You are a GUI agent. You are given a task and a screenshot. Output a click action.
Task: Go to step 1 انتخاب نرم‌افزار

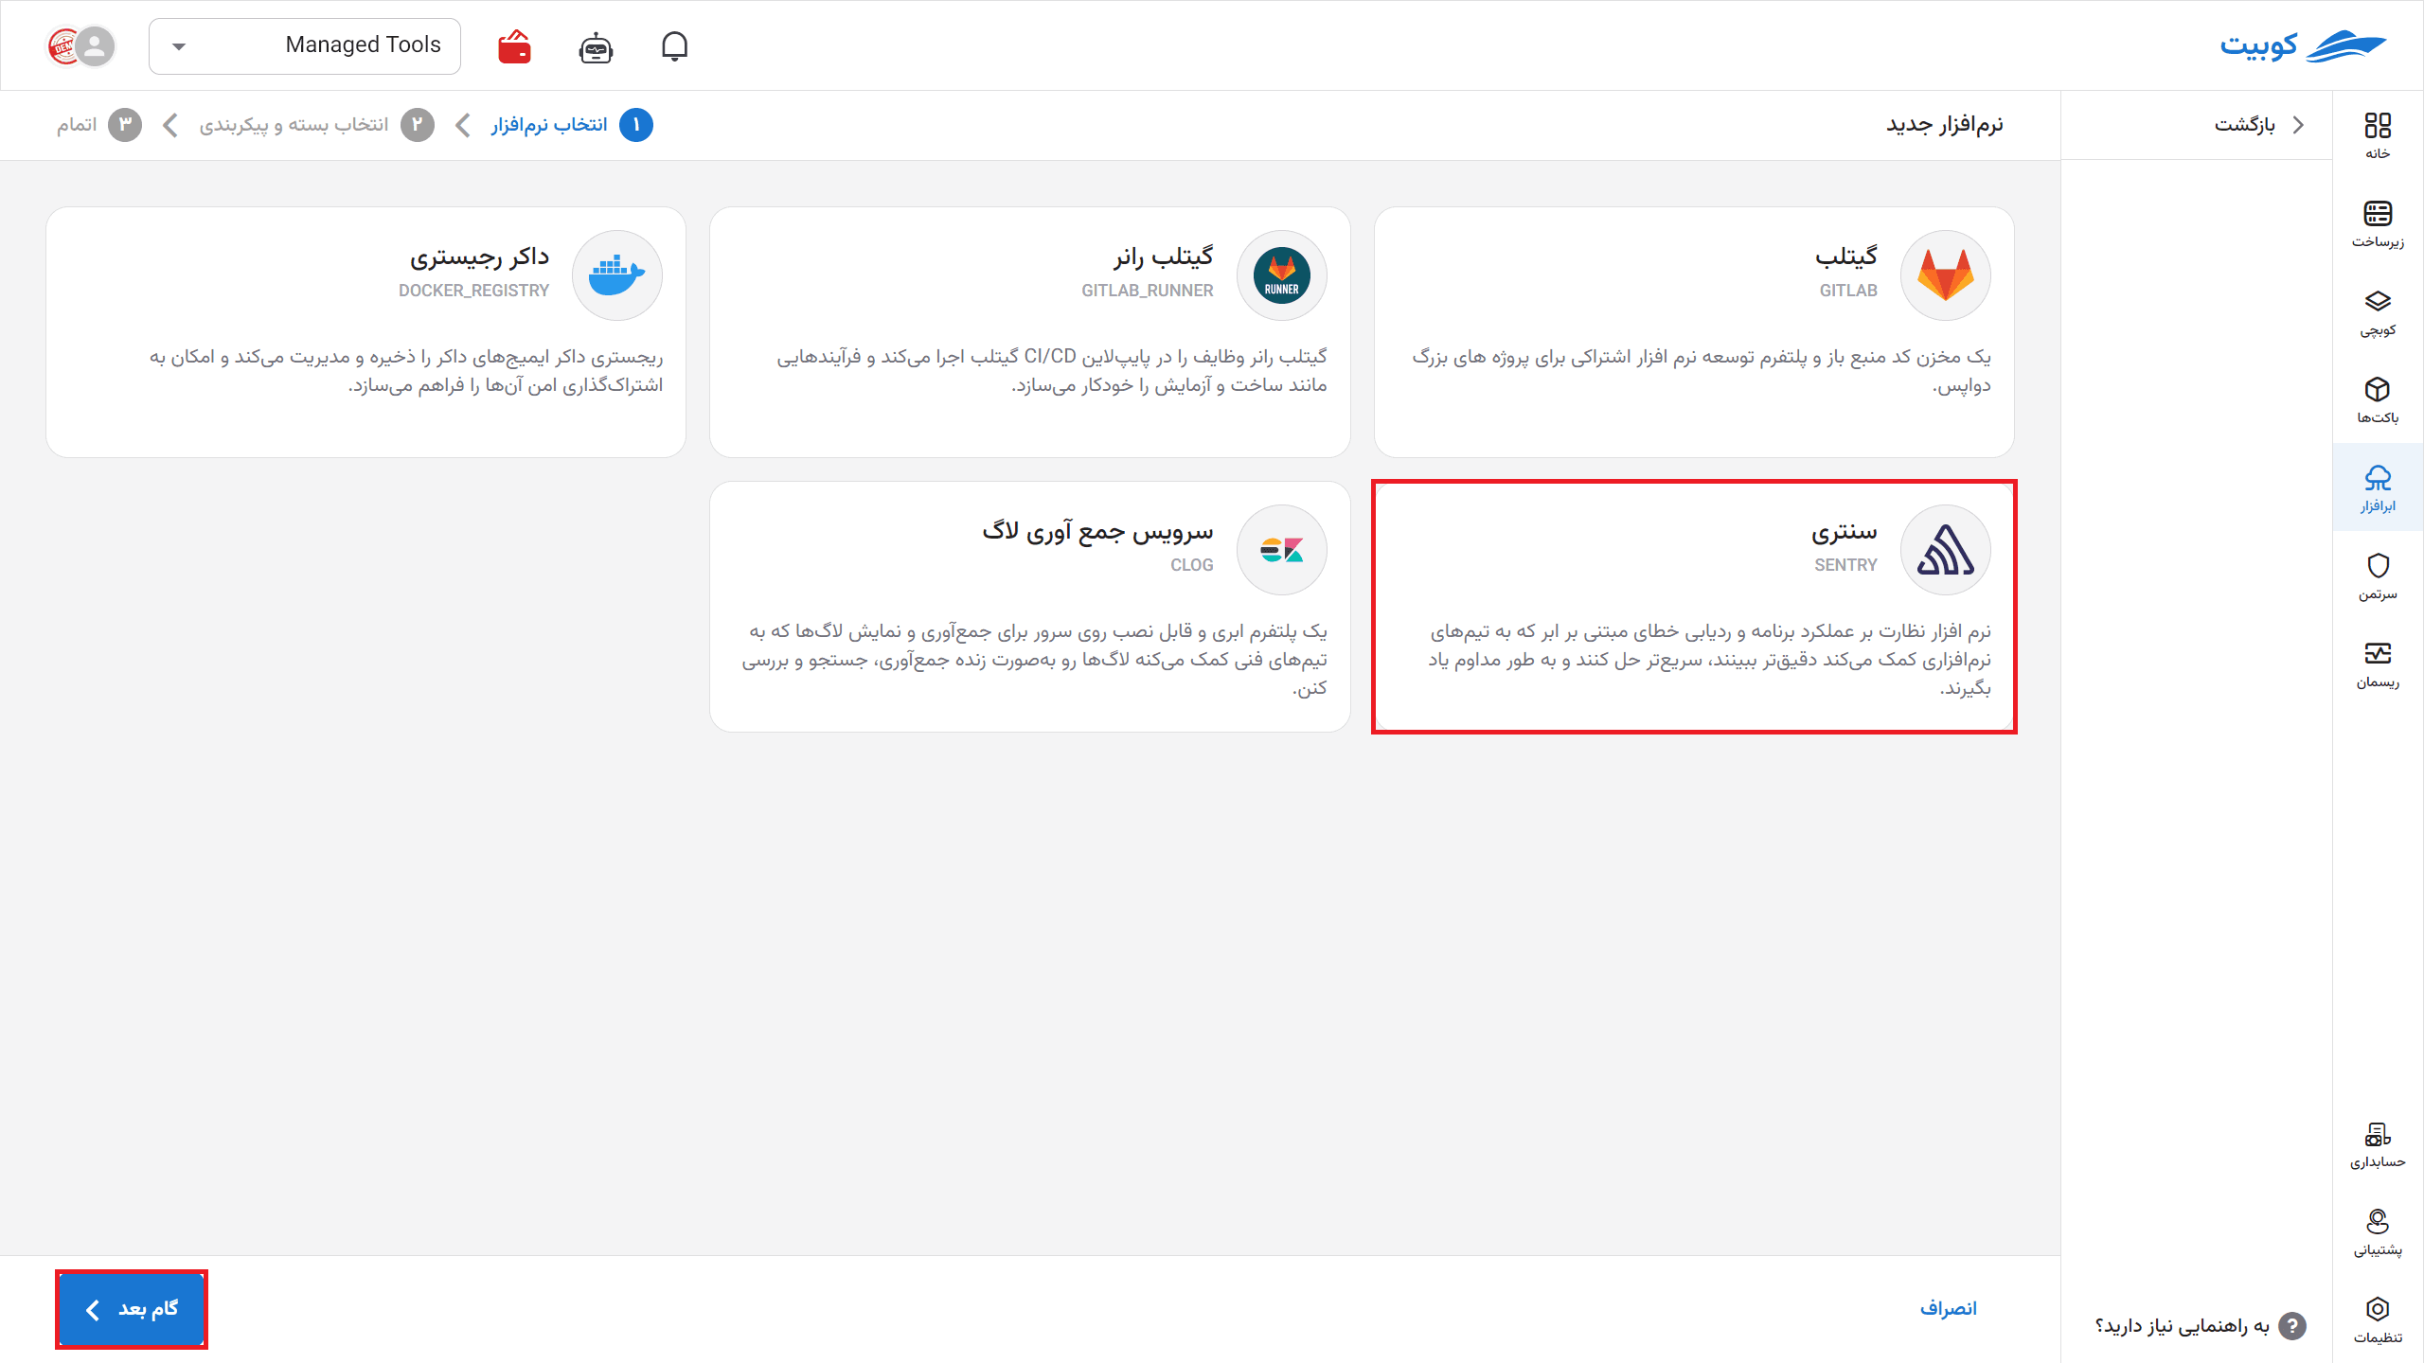572,125
